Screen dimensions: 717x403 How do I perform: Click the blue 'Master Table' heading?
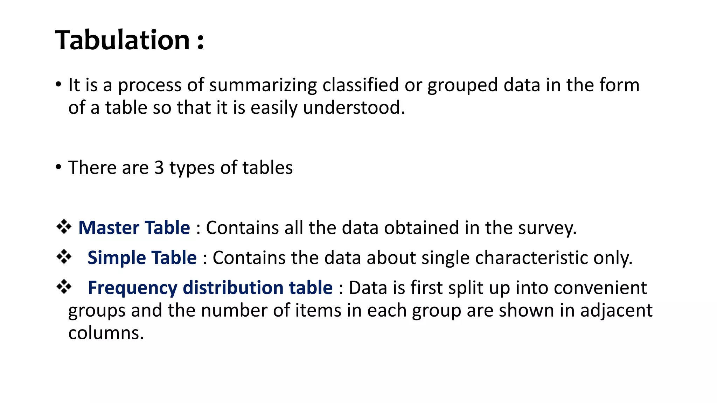[134, 227]
